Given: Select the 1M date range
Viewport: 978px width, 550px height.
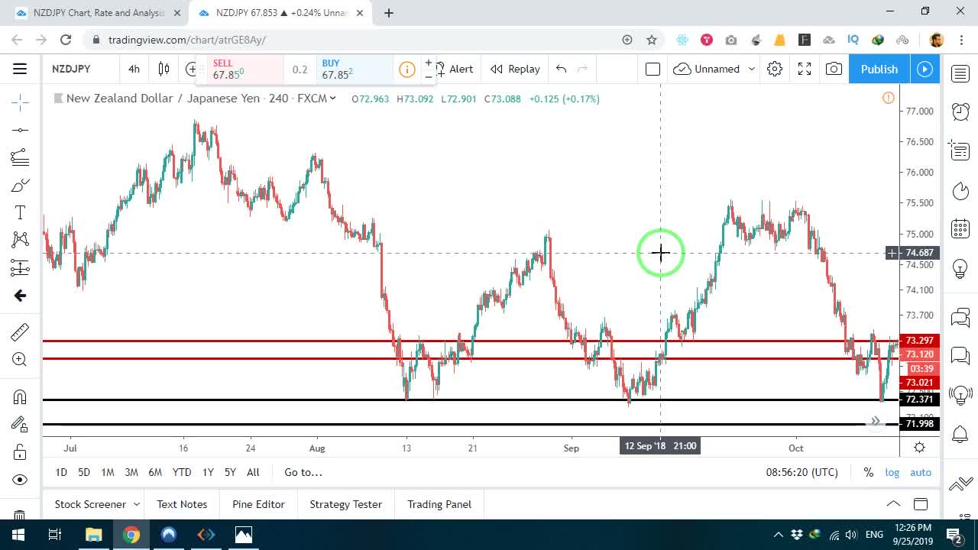Looking at the screenshot, I should pos(108,472).
